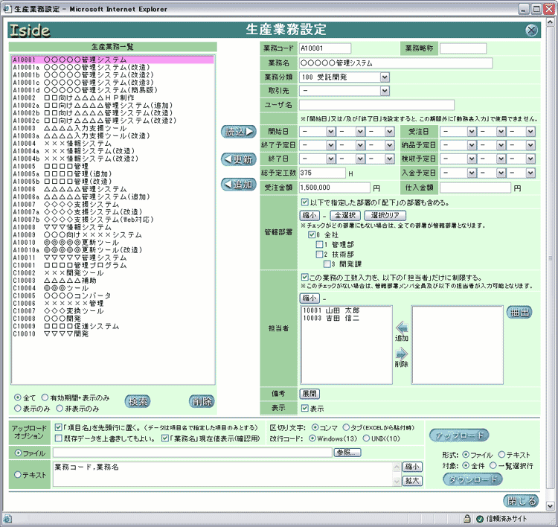Check the 2 技術部 checkbox
The height and width of the screenshot is (527, 558).
(319, 255)
